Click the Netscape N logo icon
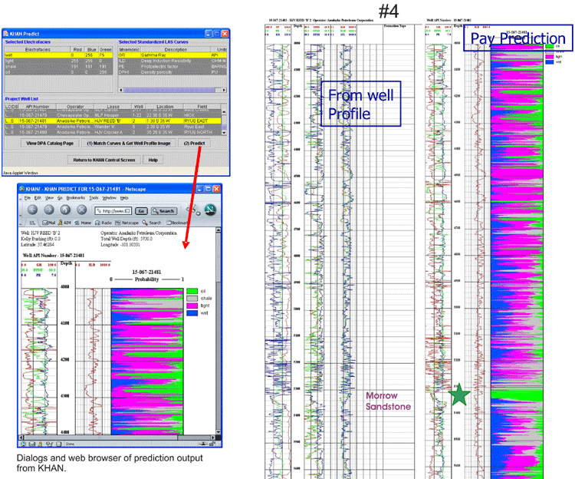This screenshot has width=575, height=479. pos(210,210)
